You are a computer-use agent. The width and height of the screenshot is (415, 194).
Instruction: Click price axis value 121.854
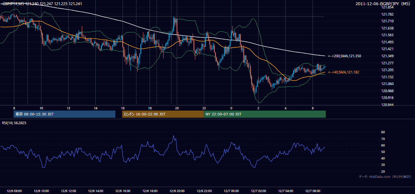pyautogui.click(x=387, y=7)
